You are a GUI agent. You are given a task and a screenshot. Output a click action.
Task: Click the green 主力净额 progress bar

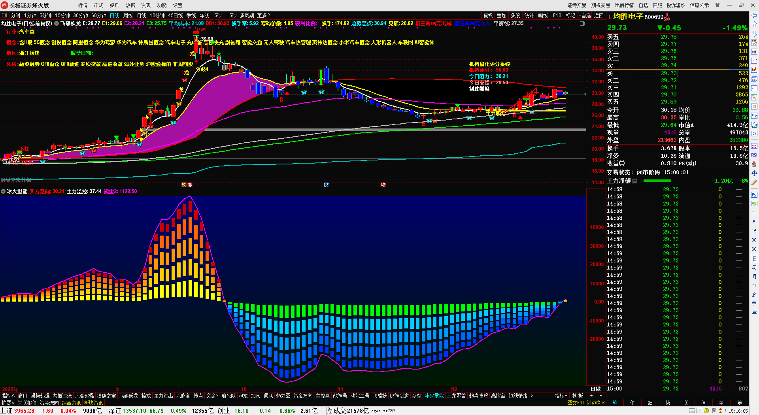(657, 181)
